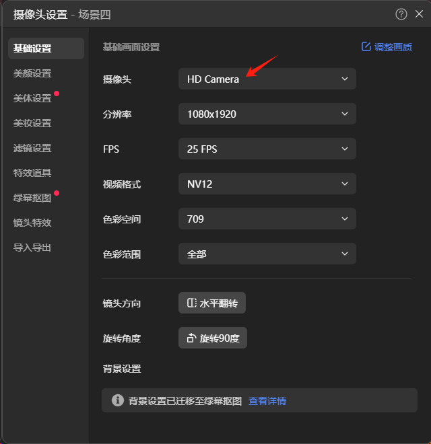Click the 基础画面设置 heading text
This screenshot has width=431, height=444.
tap(131, 47)
